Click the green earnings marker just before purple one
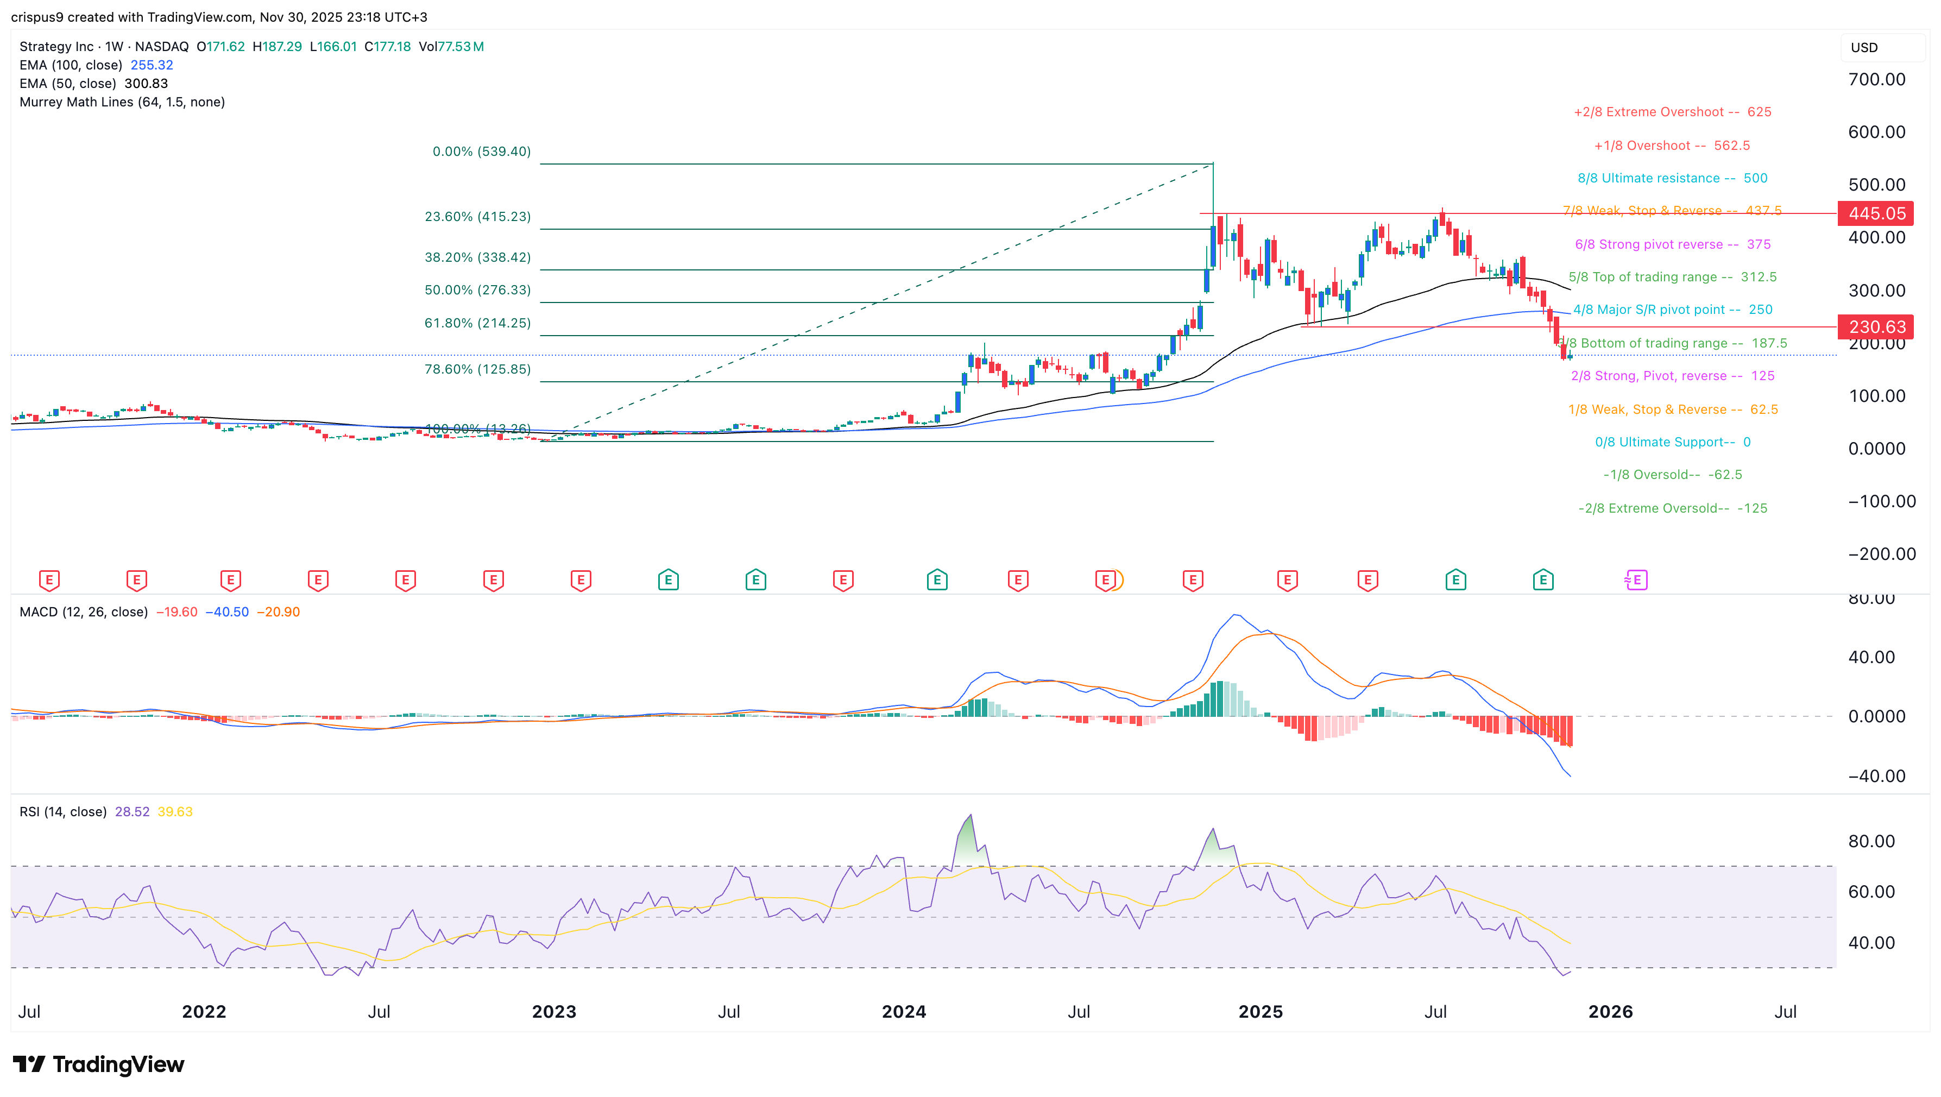This screenshot has width=1941, height=1097. [1543, 580]
